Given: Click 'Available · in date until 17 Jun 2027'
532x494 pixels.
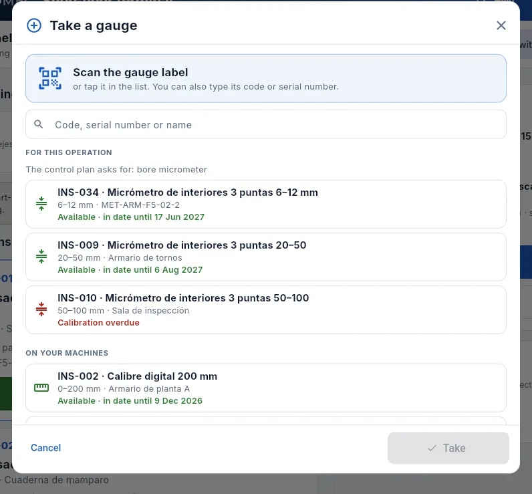Looking at the screenshot, I should point(131,217).
